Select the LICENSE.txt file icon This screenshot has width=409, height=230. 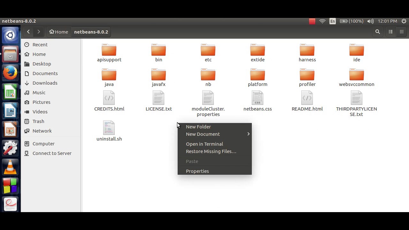(158, 98)
